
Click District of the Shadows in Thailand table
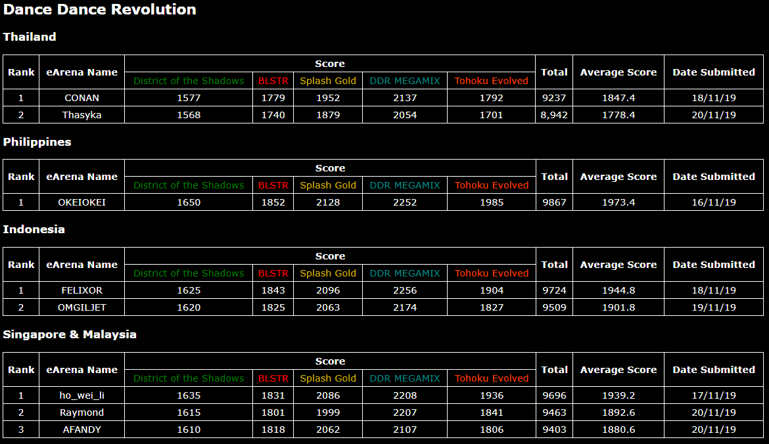pos(189,81)
